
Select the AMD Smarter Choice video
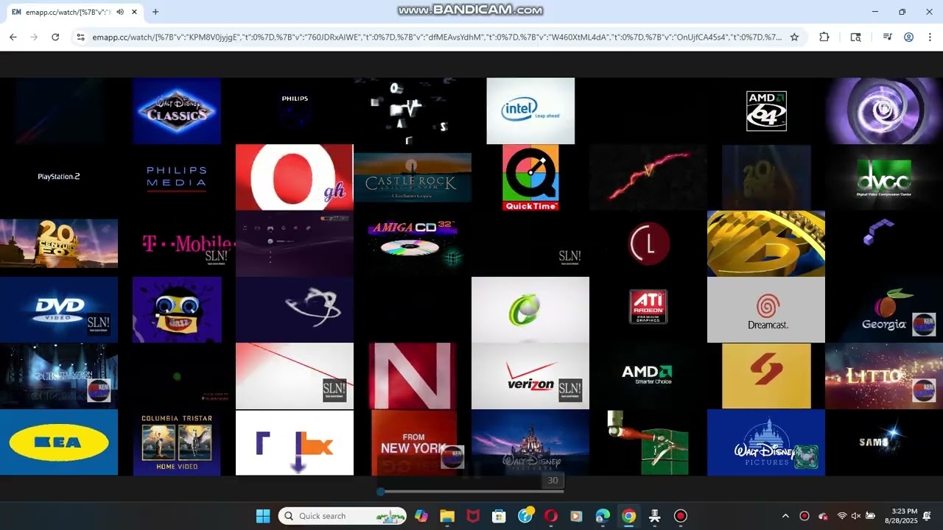(x=648, y=376)
